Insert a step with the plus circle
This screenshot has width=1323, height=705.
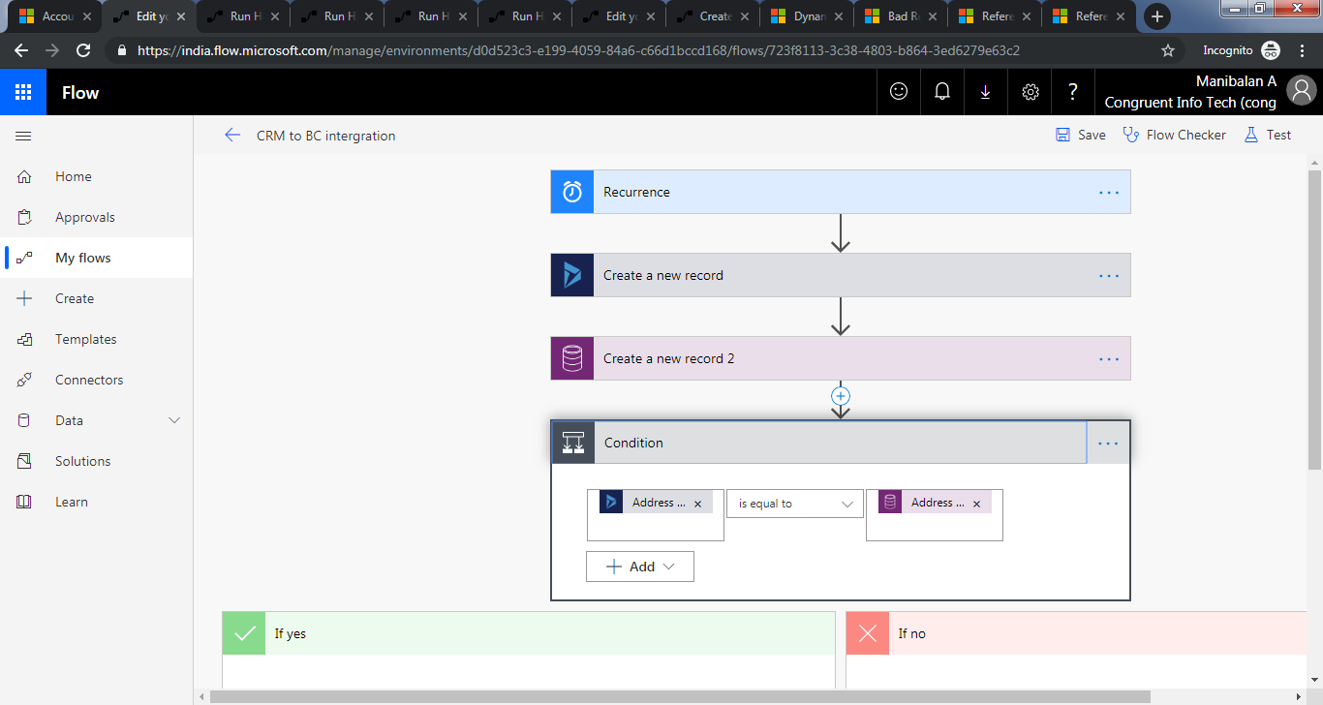841,396
